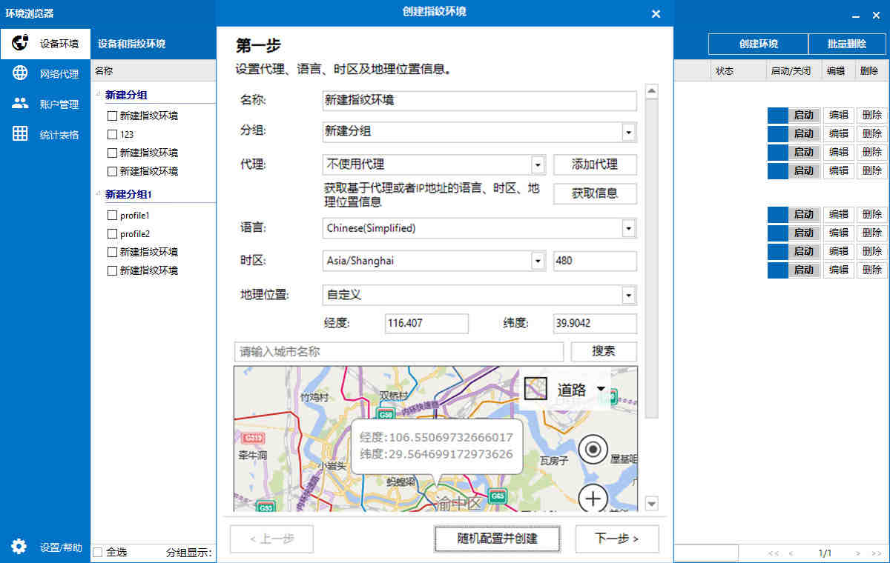
Task: Open network proxy globe icon
Action: (x=20, y=73)
